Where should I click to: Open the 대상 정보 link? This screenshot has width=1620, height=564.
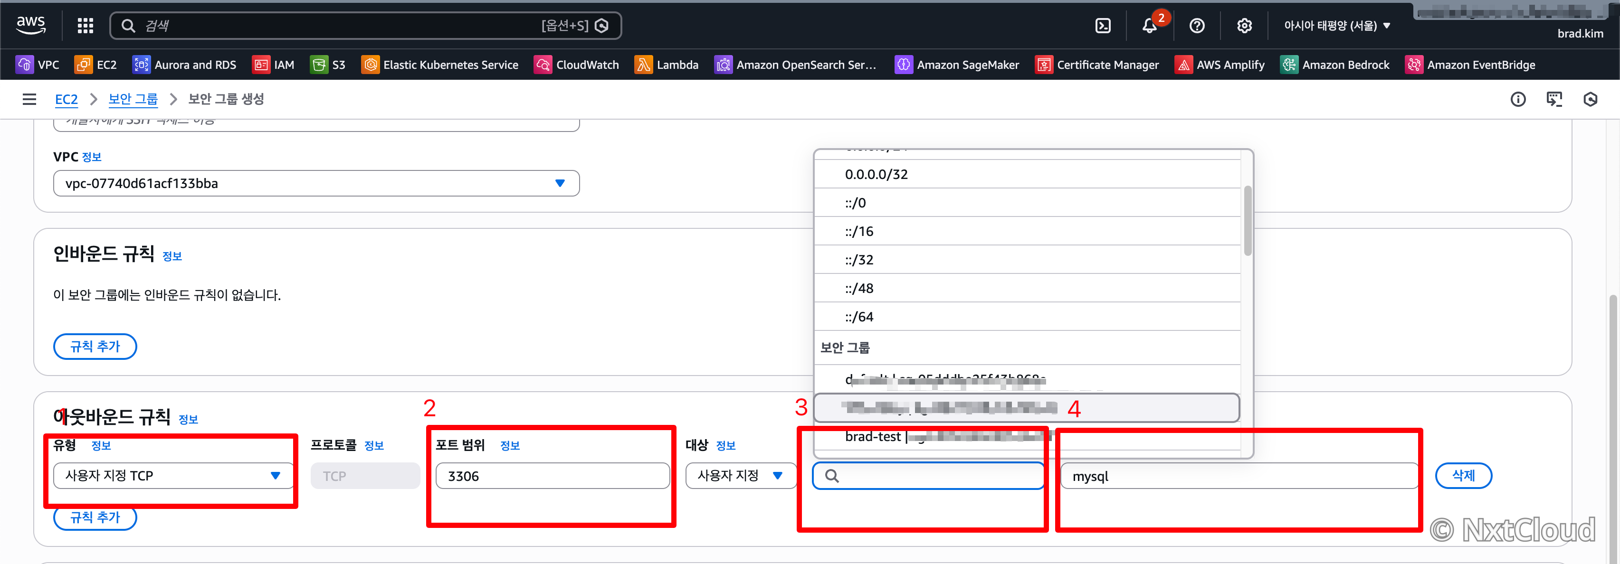coord(725,446)
